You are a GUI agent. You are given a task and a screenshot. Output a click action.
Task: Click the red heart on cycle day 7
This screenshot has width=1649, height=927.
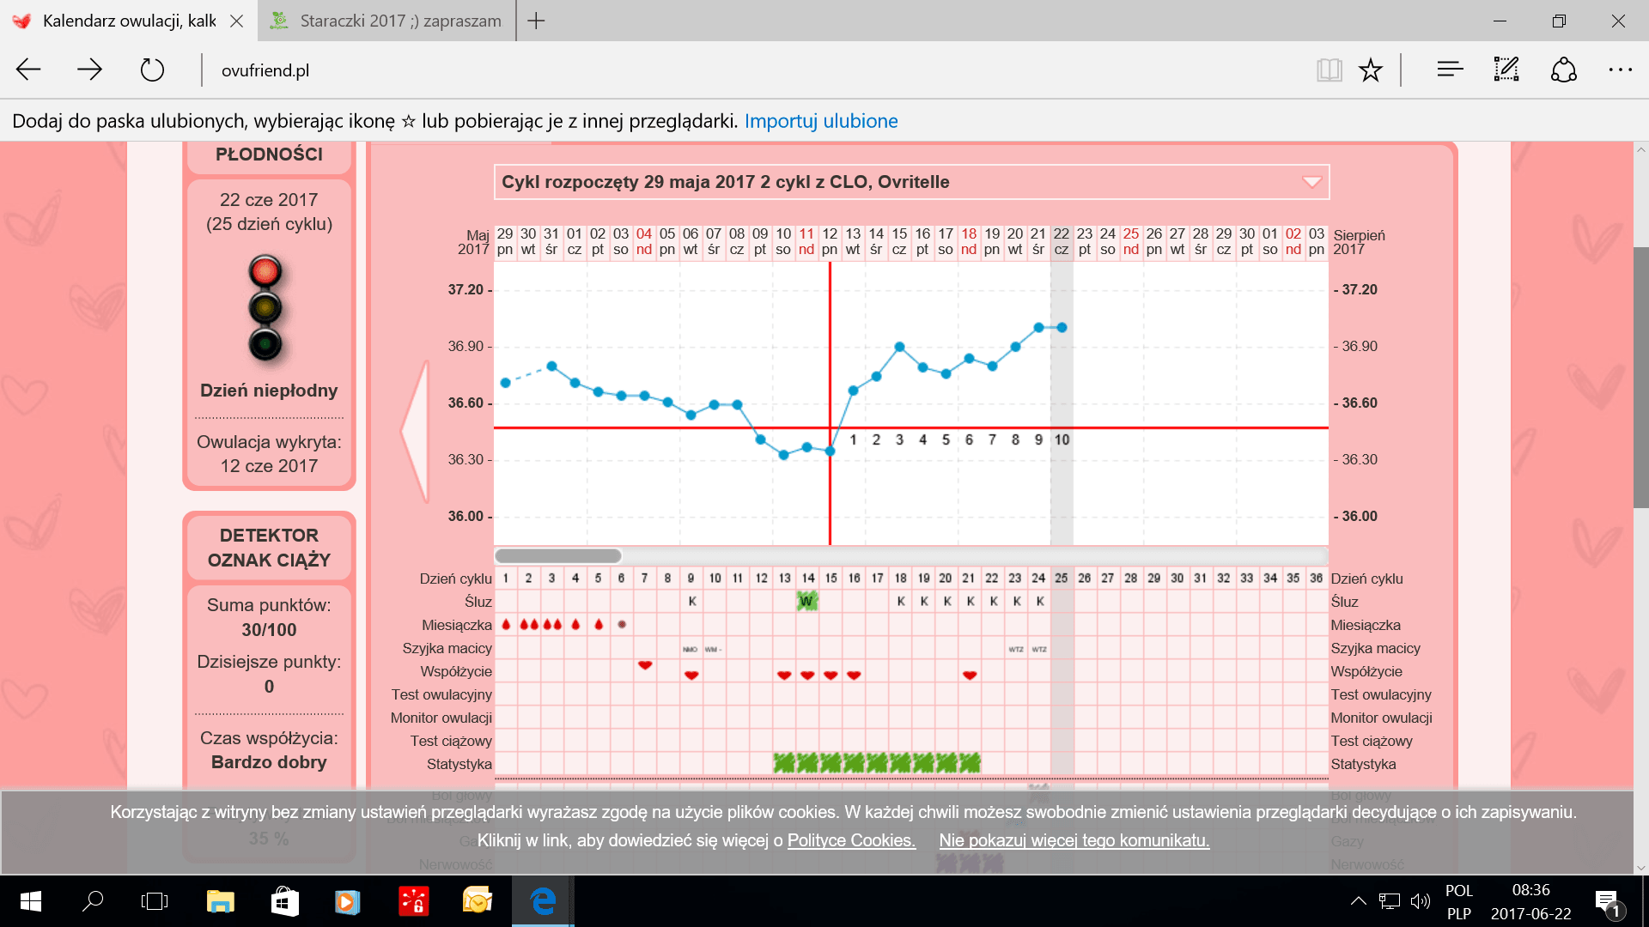pos(645,665)
